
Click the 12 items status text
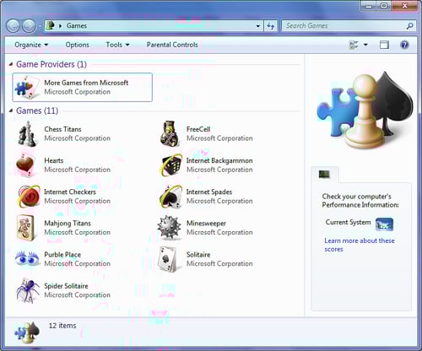62,326
